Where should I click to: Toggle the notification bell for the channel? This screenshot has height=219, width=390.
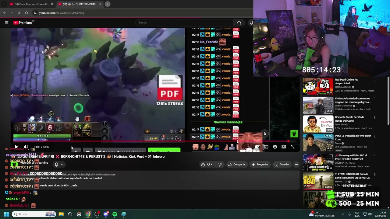56,165
